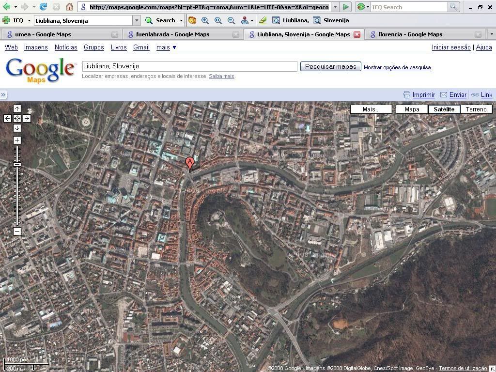Go to browser home page icon

69,7
